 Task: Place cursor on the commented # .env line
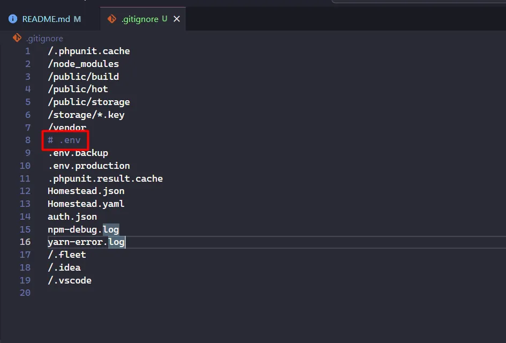64,140
